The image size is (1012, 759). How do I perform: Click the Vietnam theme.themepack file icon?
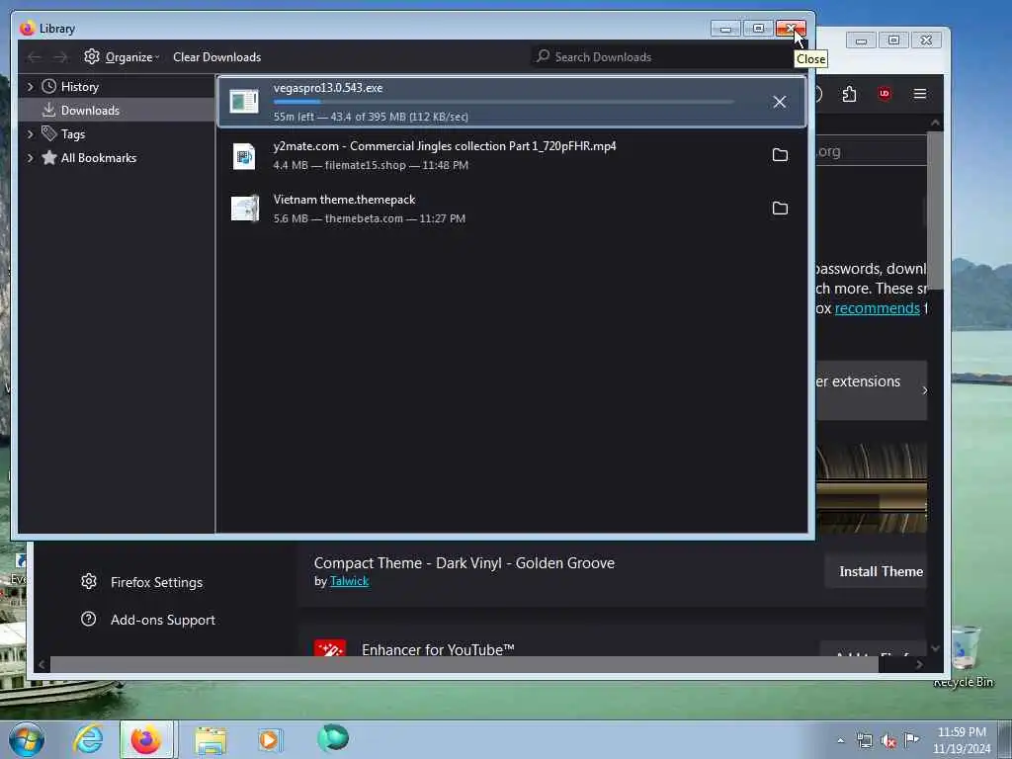click(245, 208)
